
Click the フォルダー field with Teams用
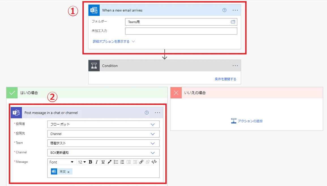181,22
